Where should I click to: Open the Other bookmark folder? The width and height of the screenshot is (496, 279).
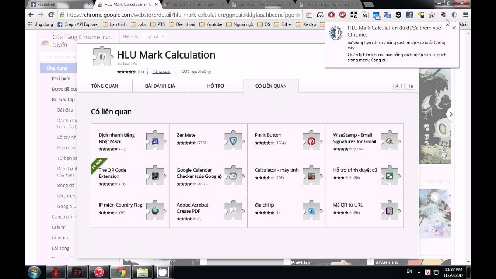[x=283, y=24]
